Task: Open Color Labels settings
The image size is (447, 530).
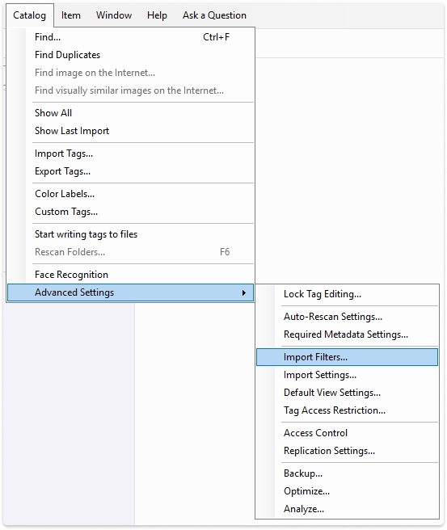Action: coord(130,194)
